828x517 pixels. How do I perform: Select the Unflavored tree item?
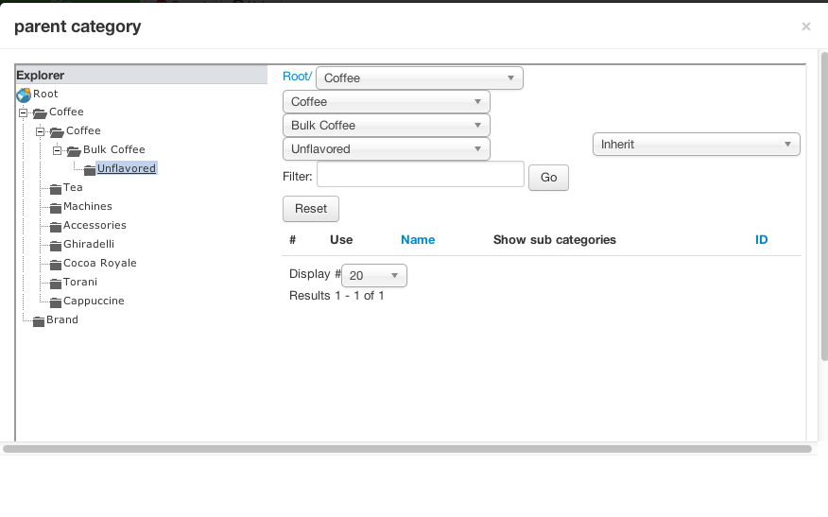click(x=127, y=168)
